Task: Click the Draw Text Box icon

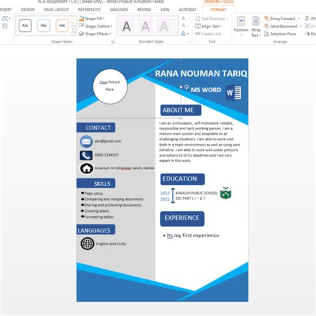Action: (x=5, y=26)
